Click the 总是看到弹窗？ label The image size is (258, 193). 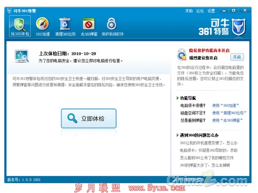tap(192, 120)
